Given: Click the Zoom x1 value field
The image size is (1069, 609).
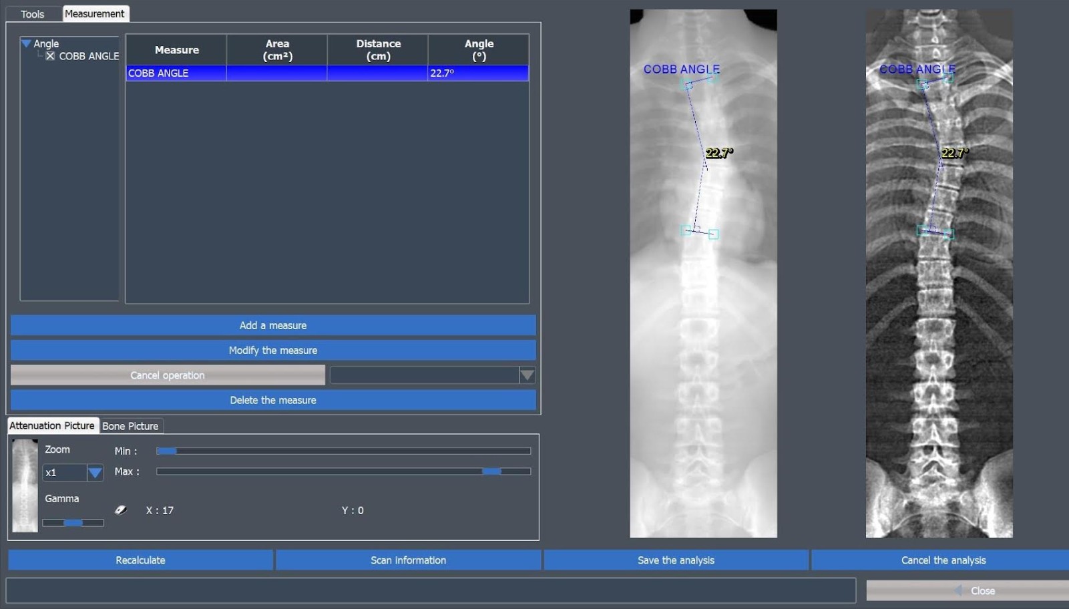Looking at the screenshot, I should [x=65, y=473].
